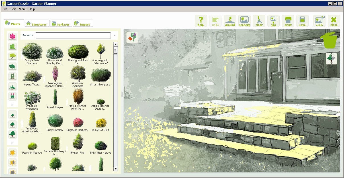Click the print toolbar icon

coord(288,21)
